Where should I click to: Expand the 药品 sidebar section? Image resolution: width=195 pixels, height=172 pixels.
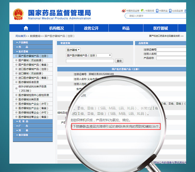33,47
